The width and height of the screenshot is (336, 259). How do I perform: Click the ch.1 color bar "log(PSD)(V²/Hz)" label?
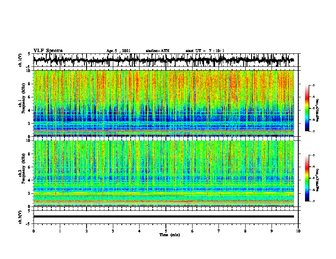(x=318, y=110)
